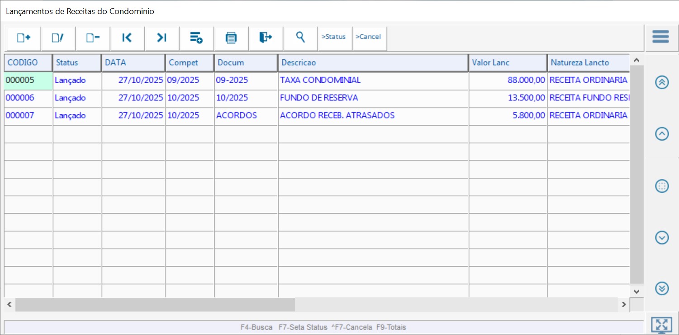Screen dimensions: 679x335
Task: Click the single chevron down circle button
Action: click(662, 237)
